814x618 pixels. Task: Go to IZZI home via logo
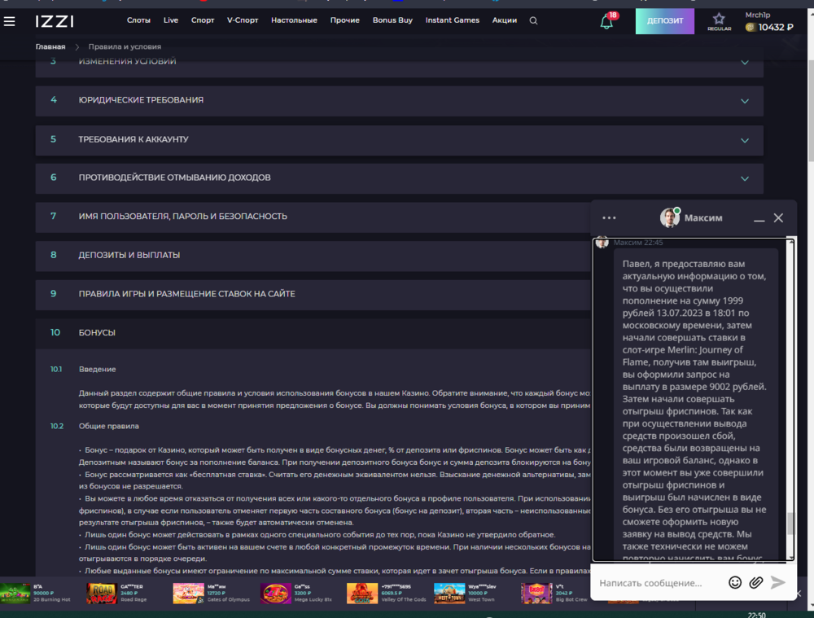[x=55, y=21]
